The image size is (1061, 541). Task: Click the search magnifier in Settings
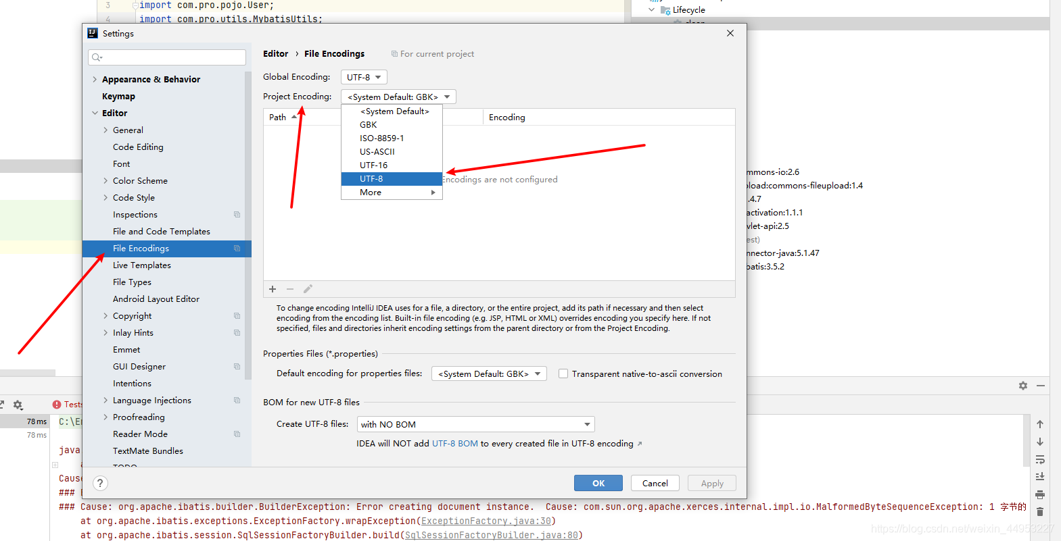97,57
